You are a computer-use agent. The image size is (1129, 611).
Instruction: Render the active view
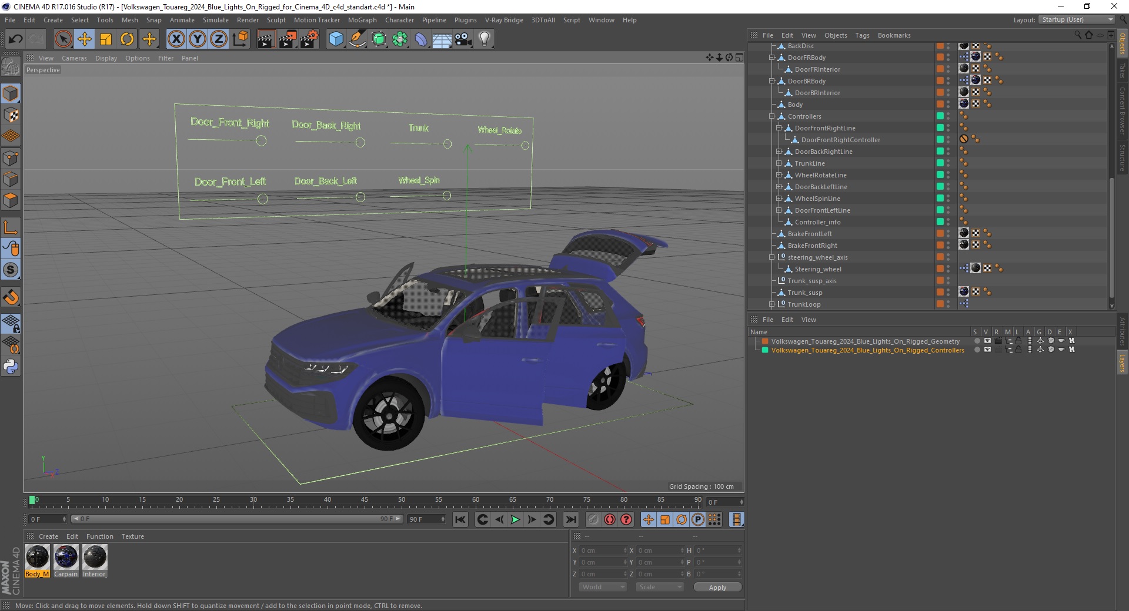[266, 39]
